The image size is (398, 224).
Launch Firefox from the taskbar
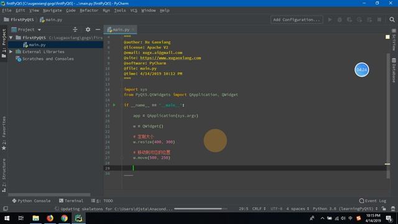coord(50,218)
